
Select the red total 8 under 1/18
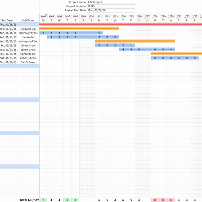coord(155,200)
